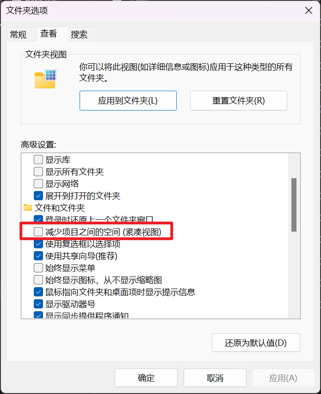Disable 使用共享向导(推荐) checkbox
This screenshot has width=321, height=394.
pyautogui.click(x=38, y=256)
